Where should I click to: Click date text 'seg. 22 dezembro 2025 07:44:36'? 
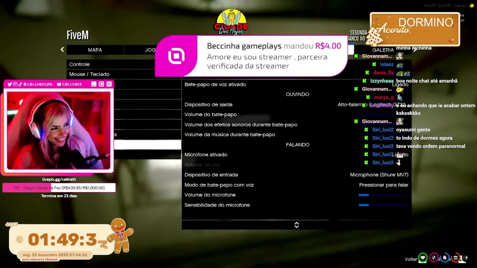click(x=55, y=255)
